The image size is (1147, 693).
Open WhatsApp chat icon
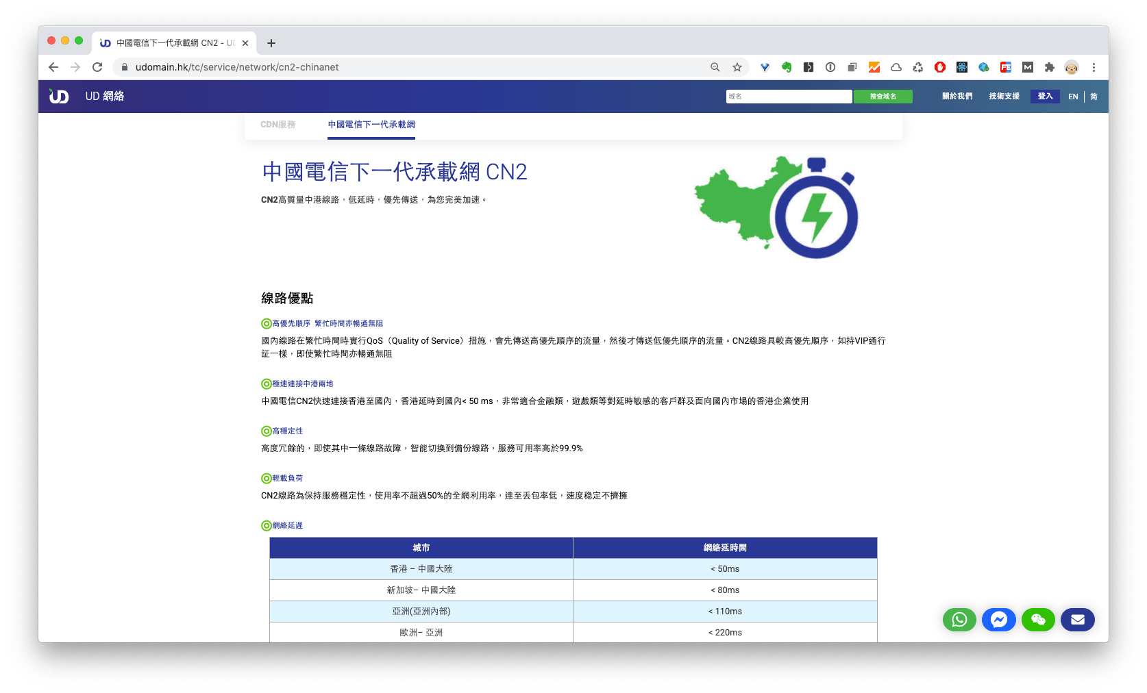point(959,620)
